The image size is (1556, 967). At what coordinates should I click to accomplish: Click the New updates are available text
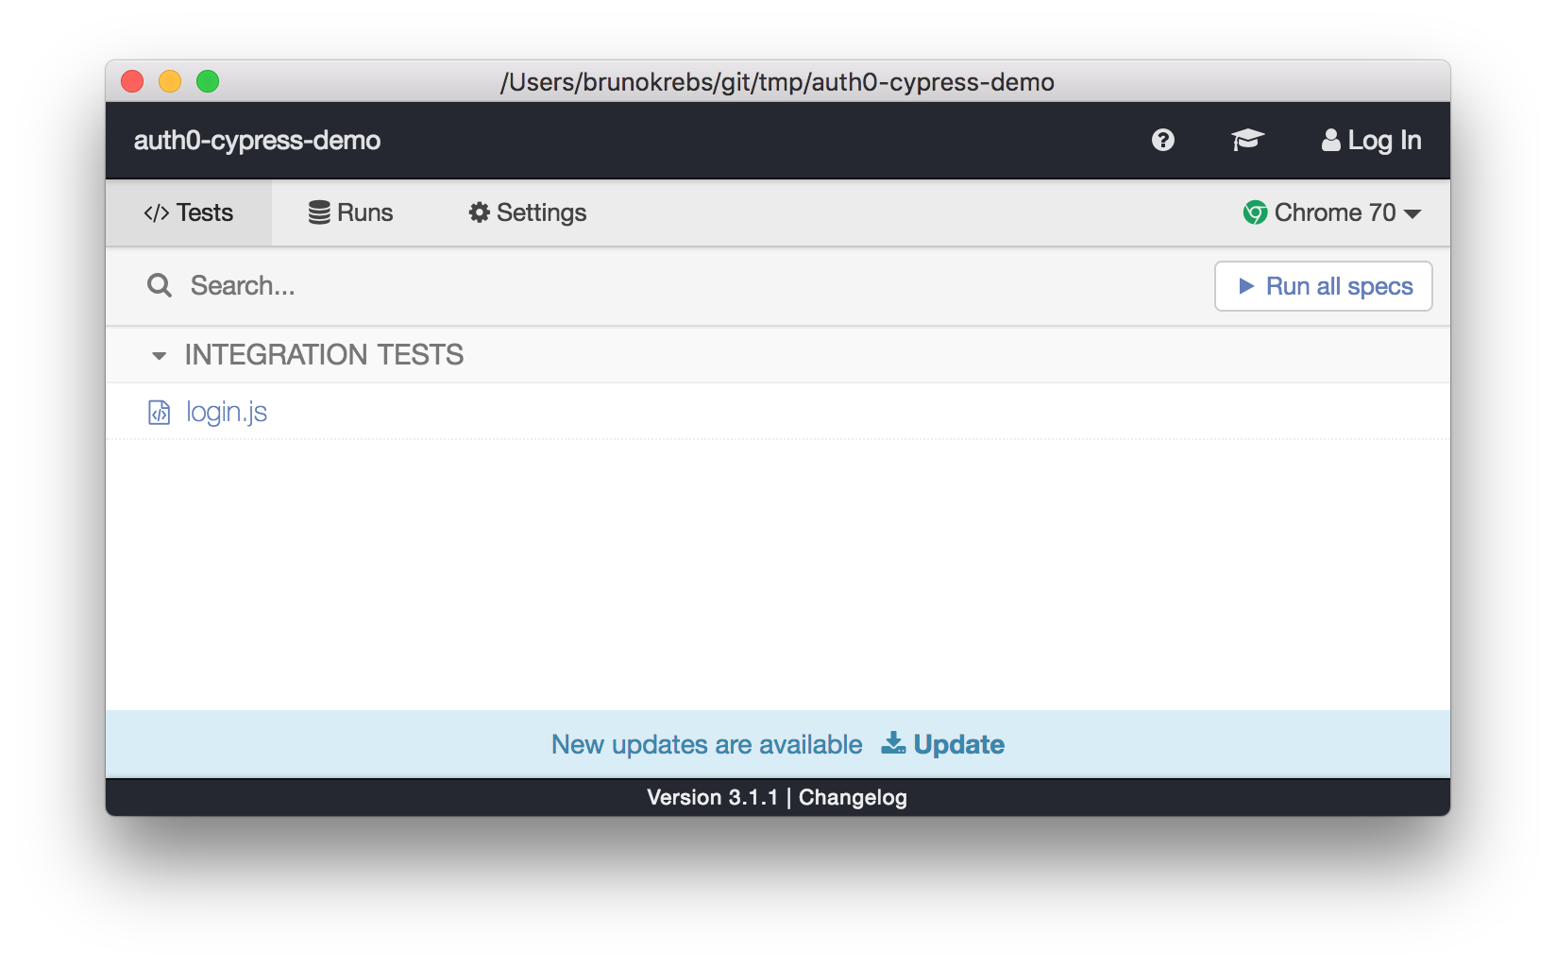707,744
